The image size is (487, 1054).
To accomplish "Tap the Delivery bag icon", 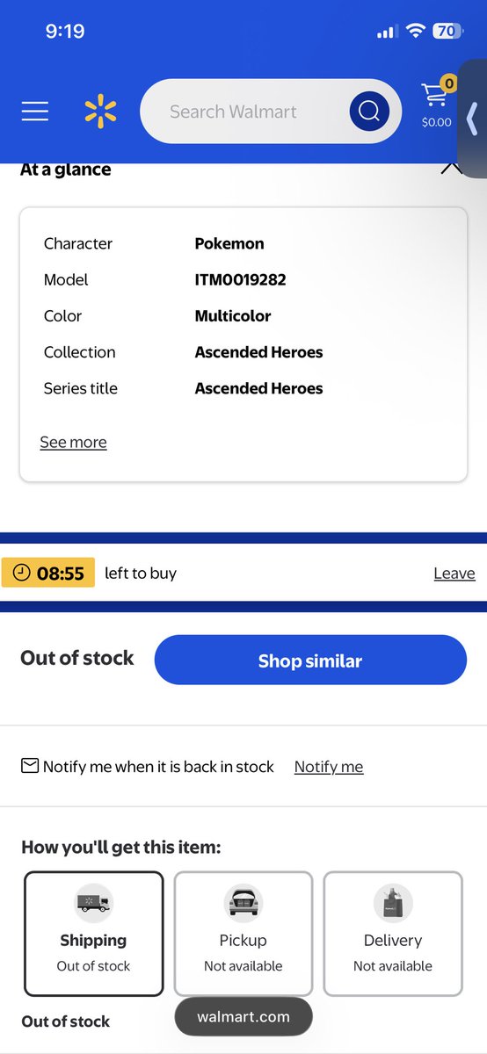I will coord(393,902).
